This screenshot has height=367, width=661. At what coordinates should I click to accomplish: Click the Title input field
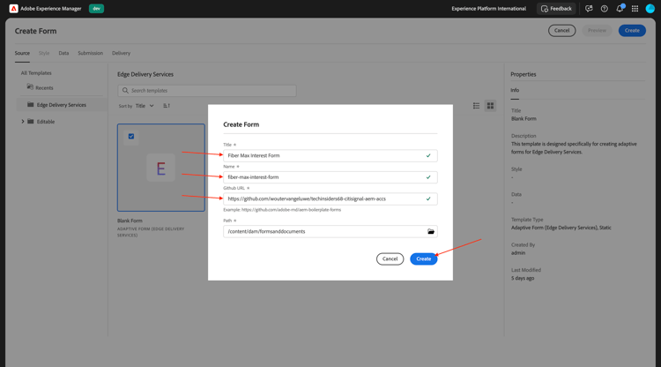click(330, 155)
